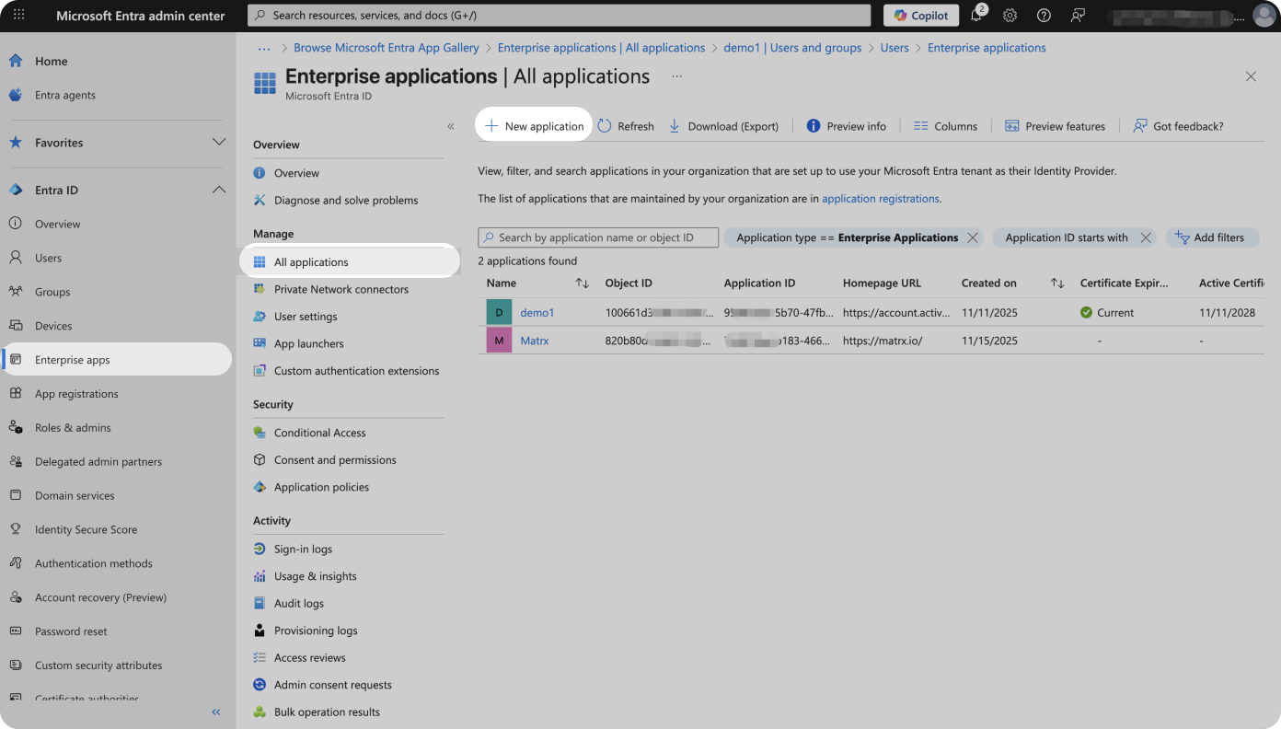Expand the Favorites section

pos(219,143)
